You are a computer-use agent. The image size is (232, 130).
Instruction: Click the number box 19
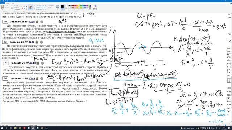[5, 22]
